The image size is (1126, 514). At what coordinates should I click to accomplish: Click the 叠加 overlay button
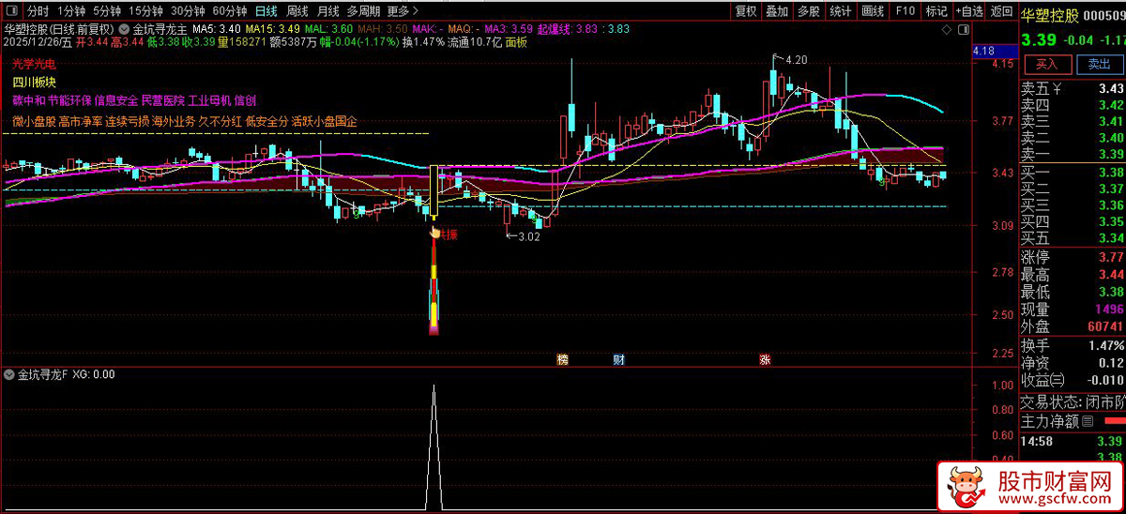(777, 11)
